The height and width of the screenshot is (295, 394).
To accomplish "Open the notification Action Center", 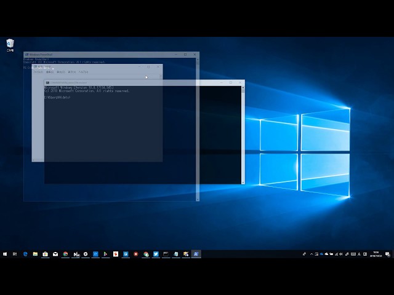I will point(388,254).
